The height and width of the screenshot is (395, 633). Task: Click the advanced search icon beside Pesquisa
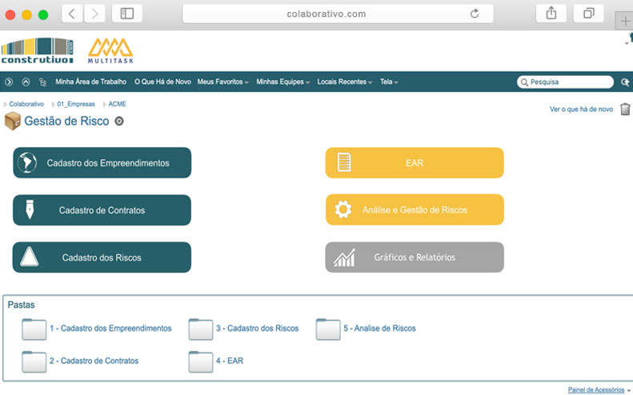pos(625,82)
